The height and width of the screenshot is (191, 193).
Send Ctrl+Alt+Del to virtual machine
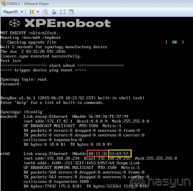coord(45,12)
